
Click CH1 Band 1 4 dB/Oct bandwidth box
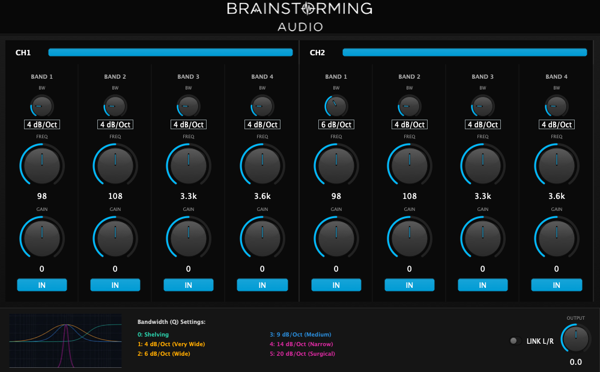(42, 124)
